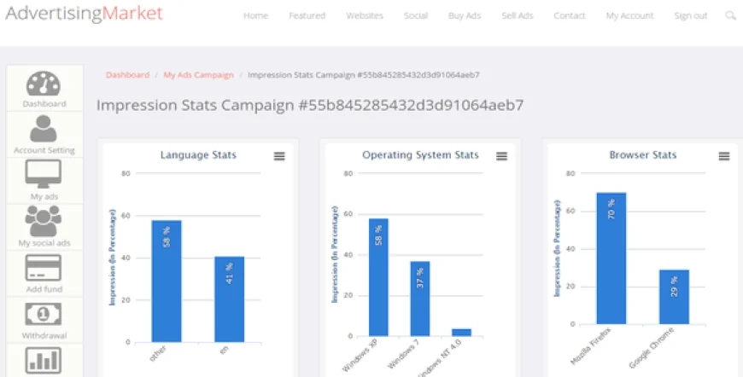
Task: Click the AdvertisingMarket logo
Action: pyautogui.click(x=83, y=14)
